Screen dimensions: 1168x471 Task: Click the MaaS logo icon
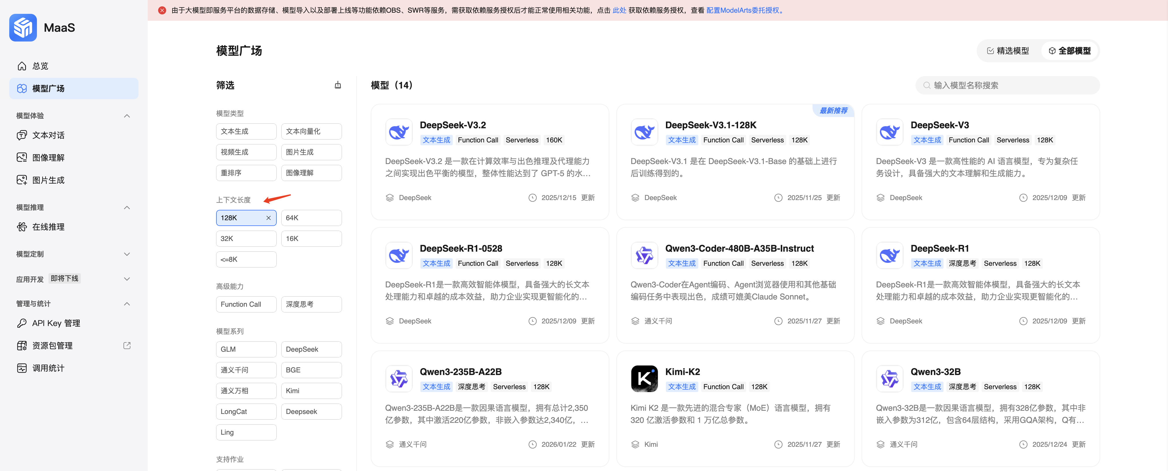coord(23,28)
